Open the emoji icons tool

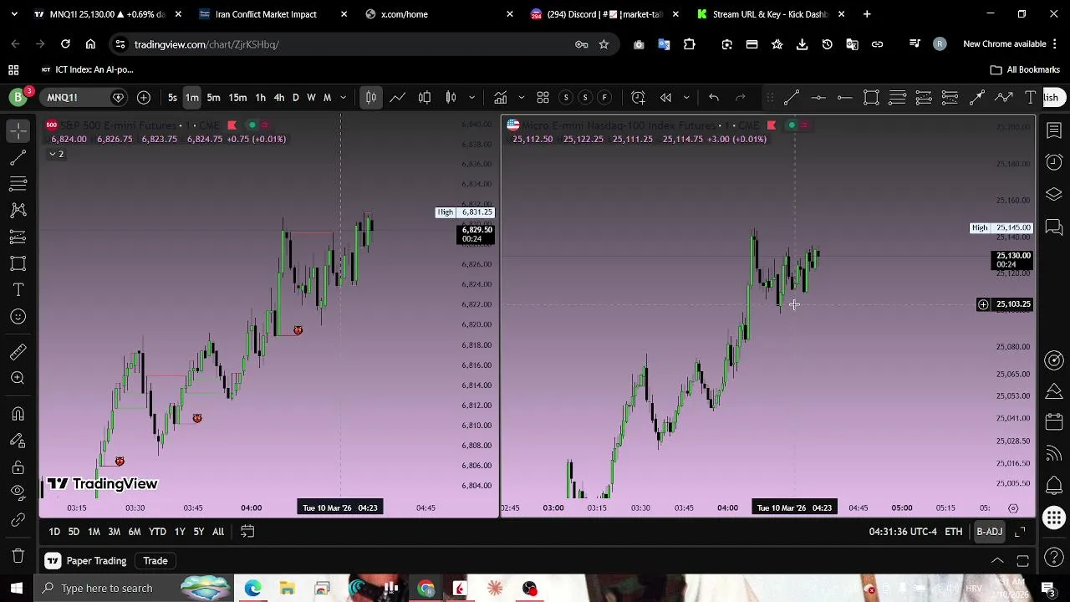[x=18, y=317]
